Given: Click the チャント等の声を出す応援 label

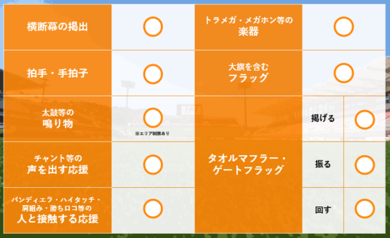Looking at the screenshot, I should (57, 165).
